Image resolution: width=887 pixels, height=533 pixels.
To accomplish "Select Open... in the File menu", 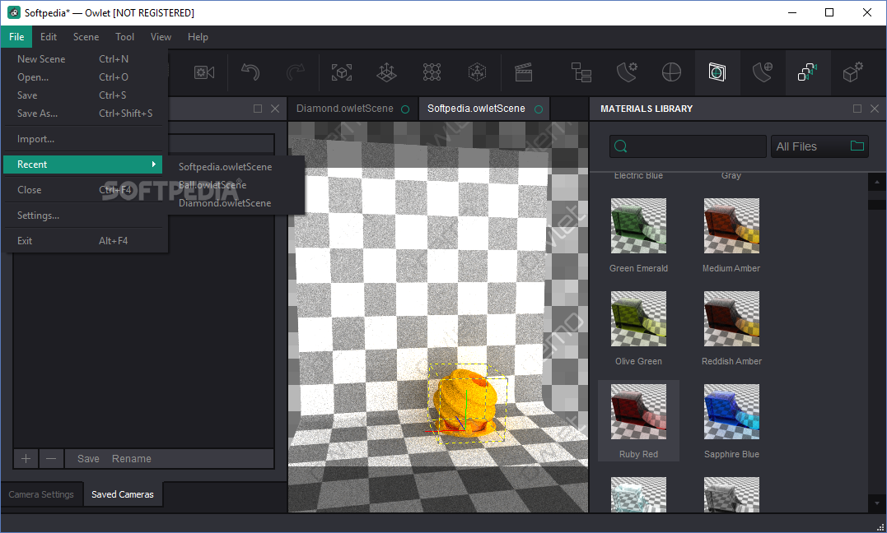I will coord(83,76).
